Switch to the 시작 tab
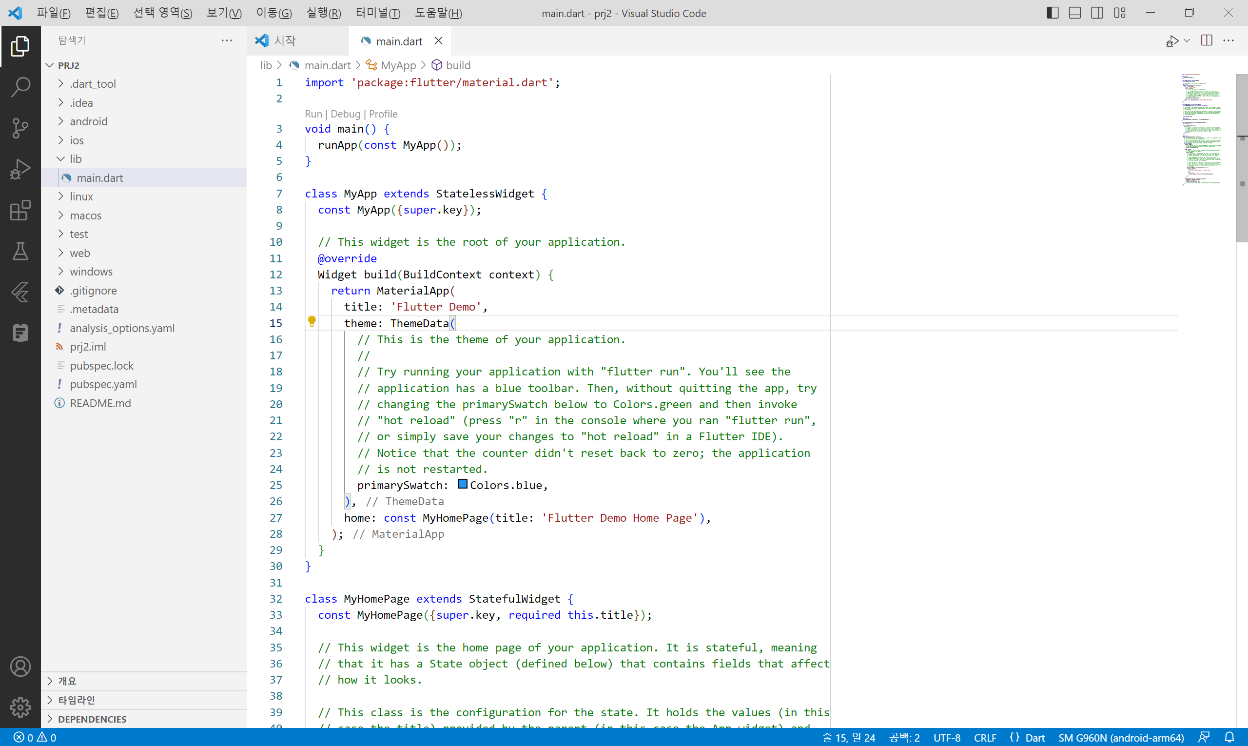1248x746 pixels. [285, 41]
